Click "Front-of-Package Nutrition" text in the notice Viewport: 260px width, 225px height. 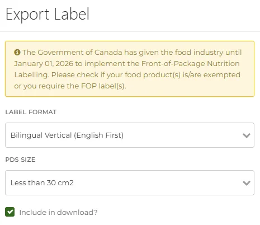pyautogui.click(x=190, y=64)
